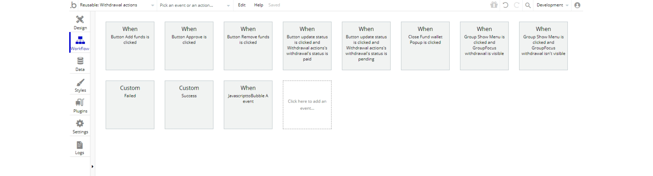Expand the left sidebar arrow
This screenshot has width=653, height=176.
click(92, 166)
